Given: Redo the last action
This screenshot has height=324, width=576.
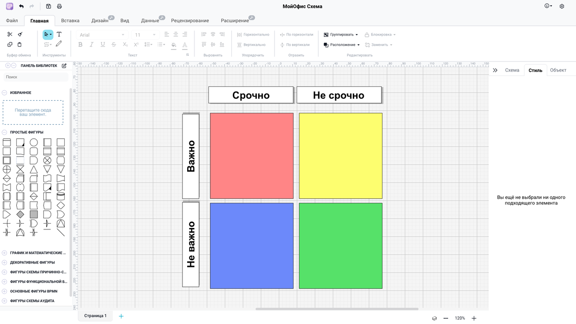Looking at the screenshot, I should (32, 6).
